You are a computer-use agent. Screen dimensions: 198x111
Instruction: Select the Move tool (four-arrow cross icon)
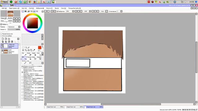click(x=23, y=50)
